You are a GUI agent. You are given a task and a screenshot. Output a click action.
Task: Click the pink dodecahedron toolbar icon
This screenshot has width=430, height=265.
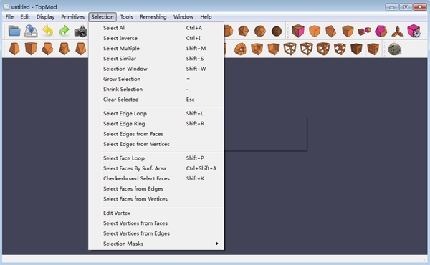click(381, 32)
